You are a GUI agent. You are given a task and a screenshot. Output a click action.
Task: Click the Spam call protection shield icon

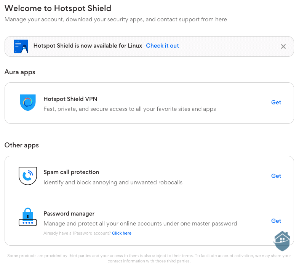pos(28,176)
